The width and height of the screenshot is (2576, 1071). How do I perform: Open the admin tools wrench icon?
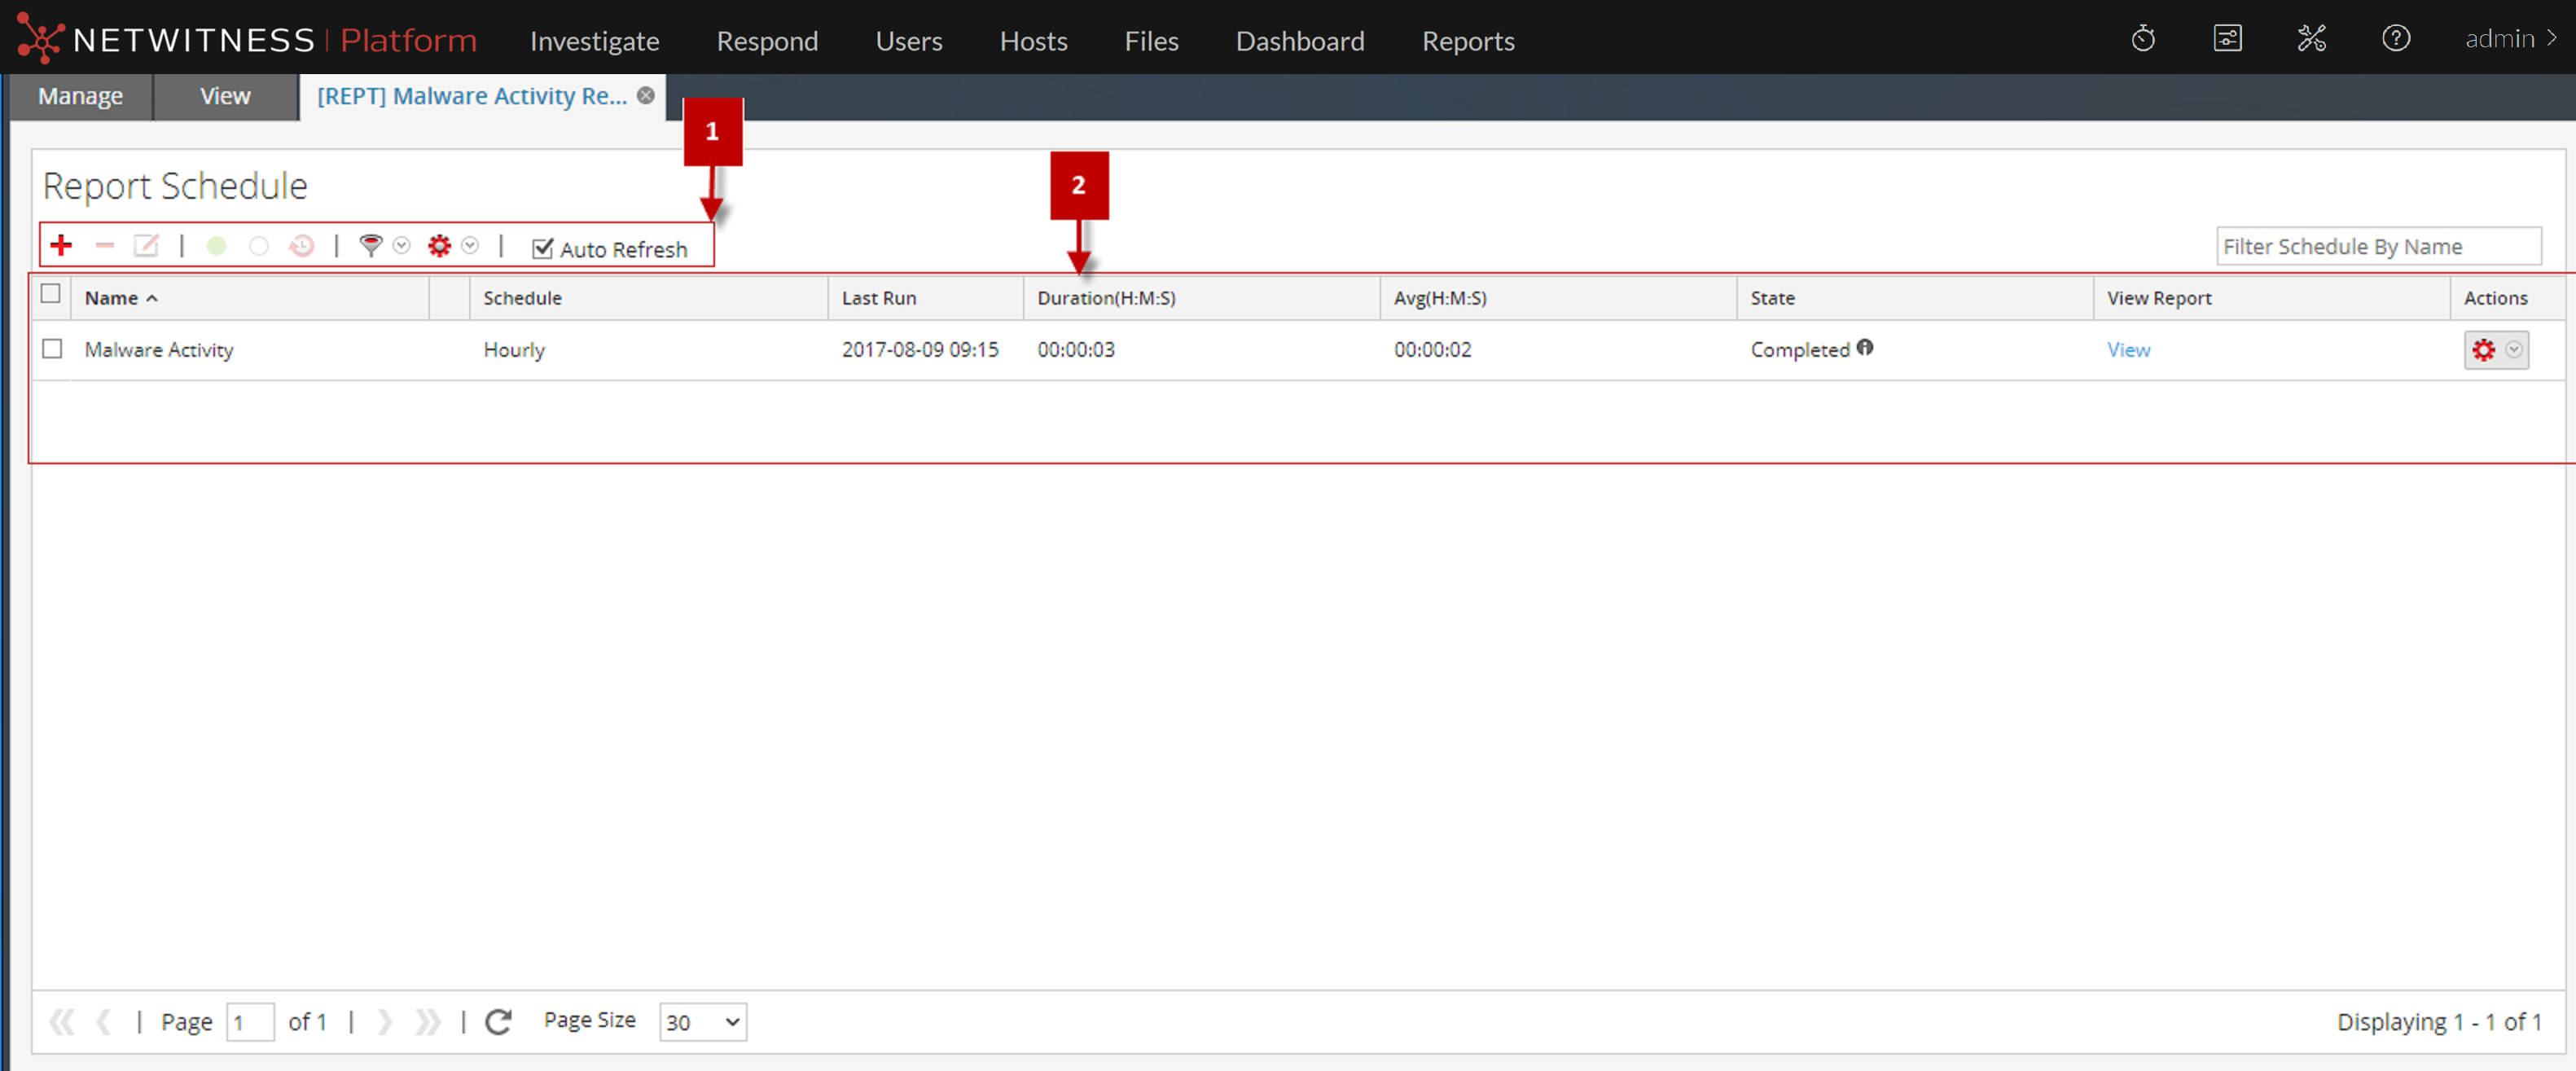pyautogui.click(x=2311, y=39)
